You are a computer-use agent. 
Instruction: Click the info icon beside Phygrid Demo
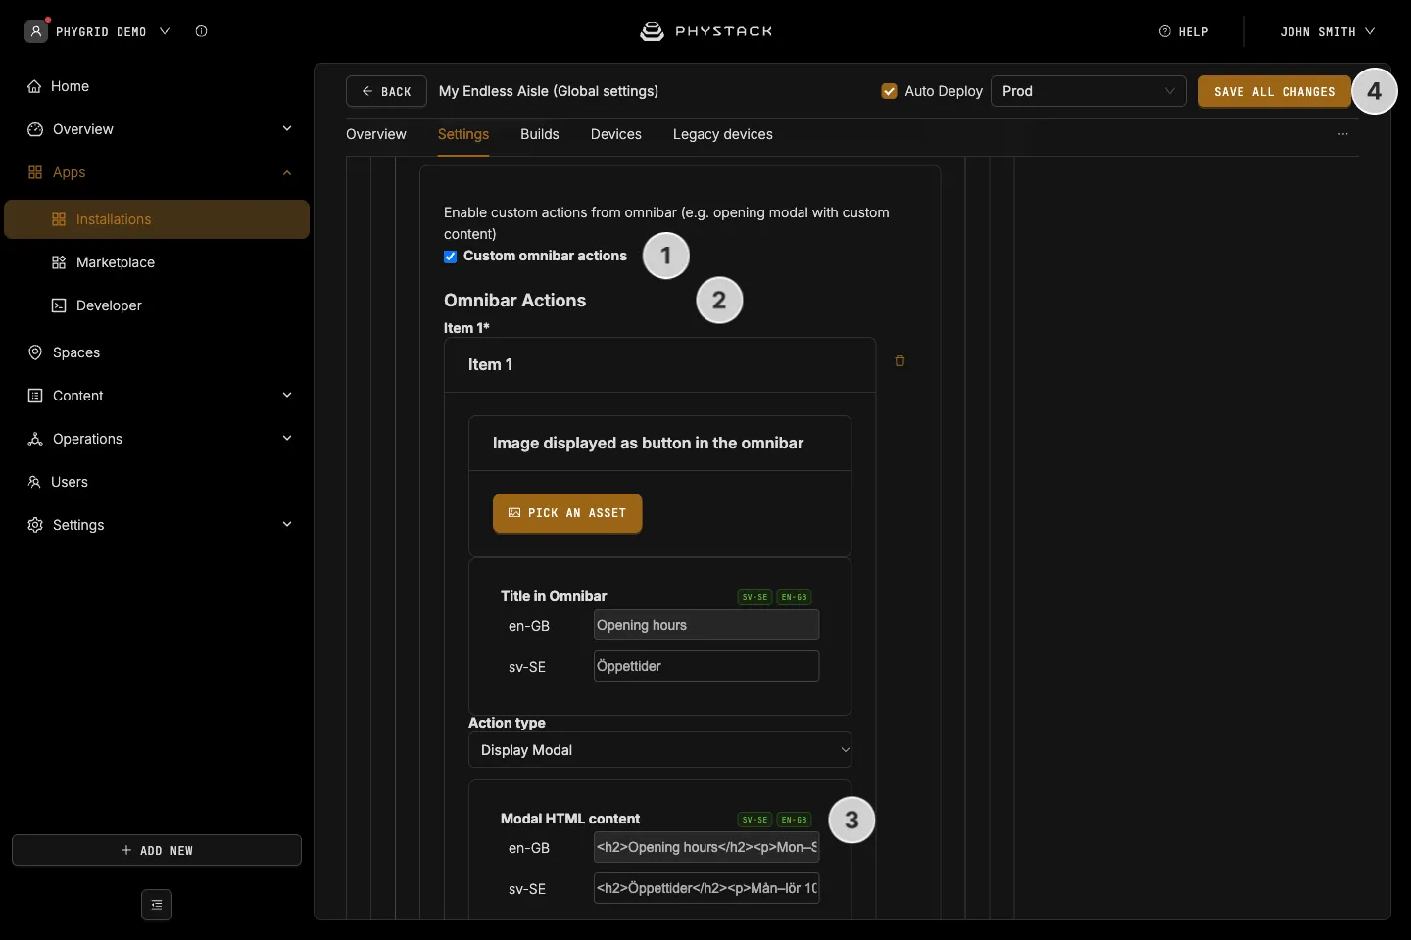[201, 31]
